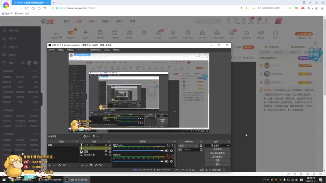Add a new scene with the plus button

tap(50, 165)
